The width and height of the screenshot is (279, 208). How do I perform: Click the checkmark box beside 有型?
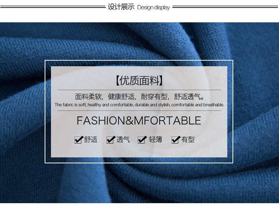pyautogui.click(x=176, y=140)
